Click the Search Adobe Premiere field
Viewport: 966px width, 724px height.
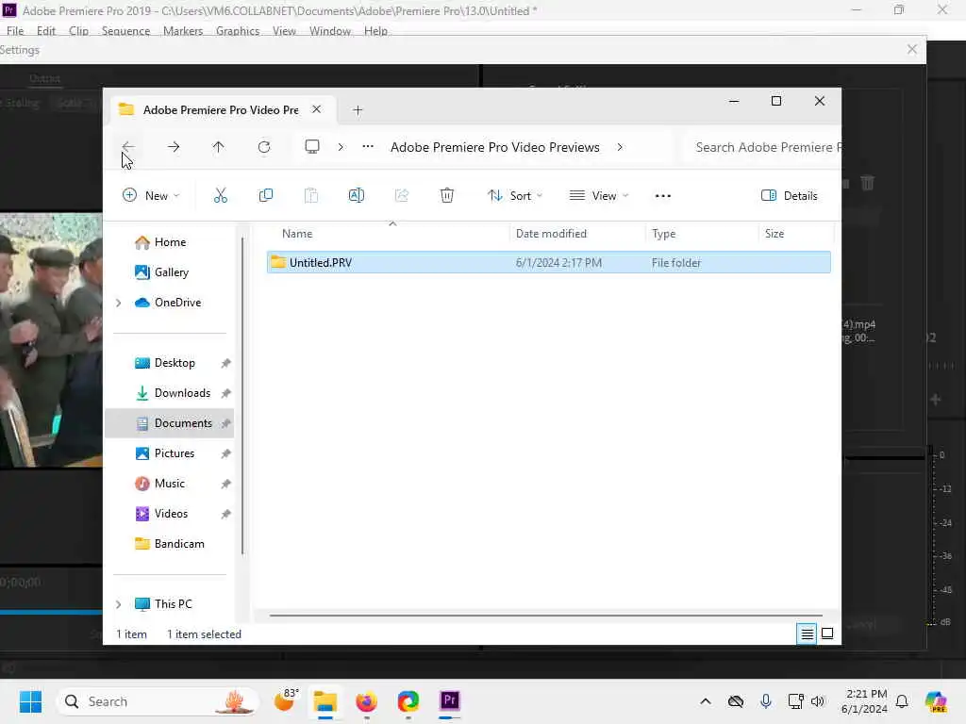[762, 147]
